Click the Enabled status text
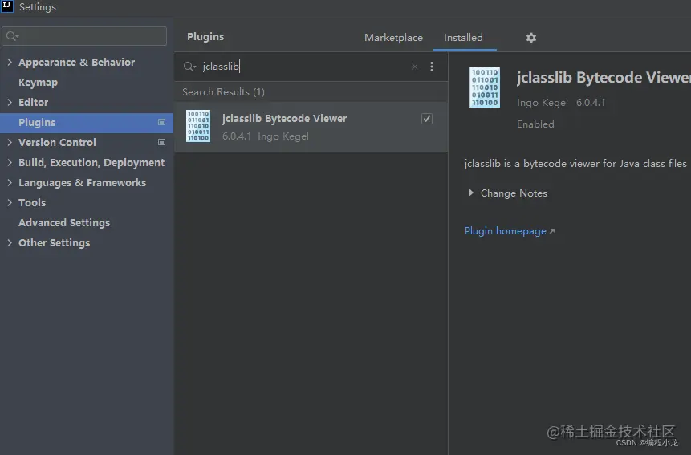Image resolution: width=691 pixels, height=455 pixels. [535, 124]
